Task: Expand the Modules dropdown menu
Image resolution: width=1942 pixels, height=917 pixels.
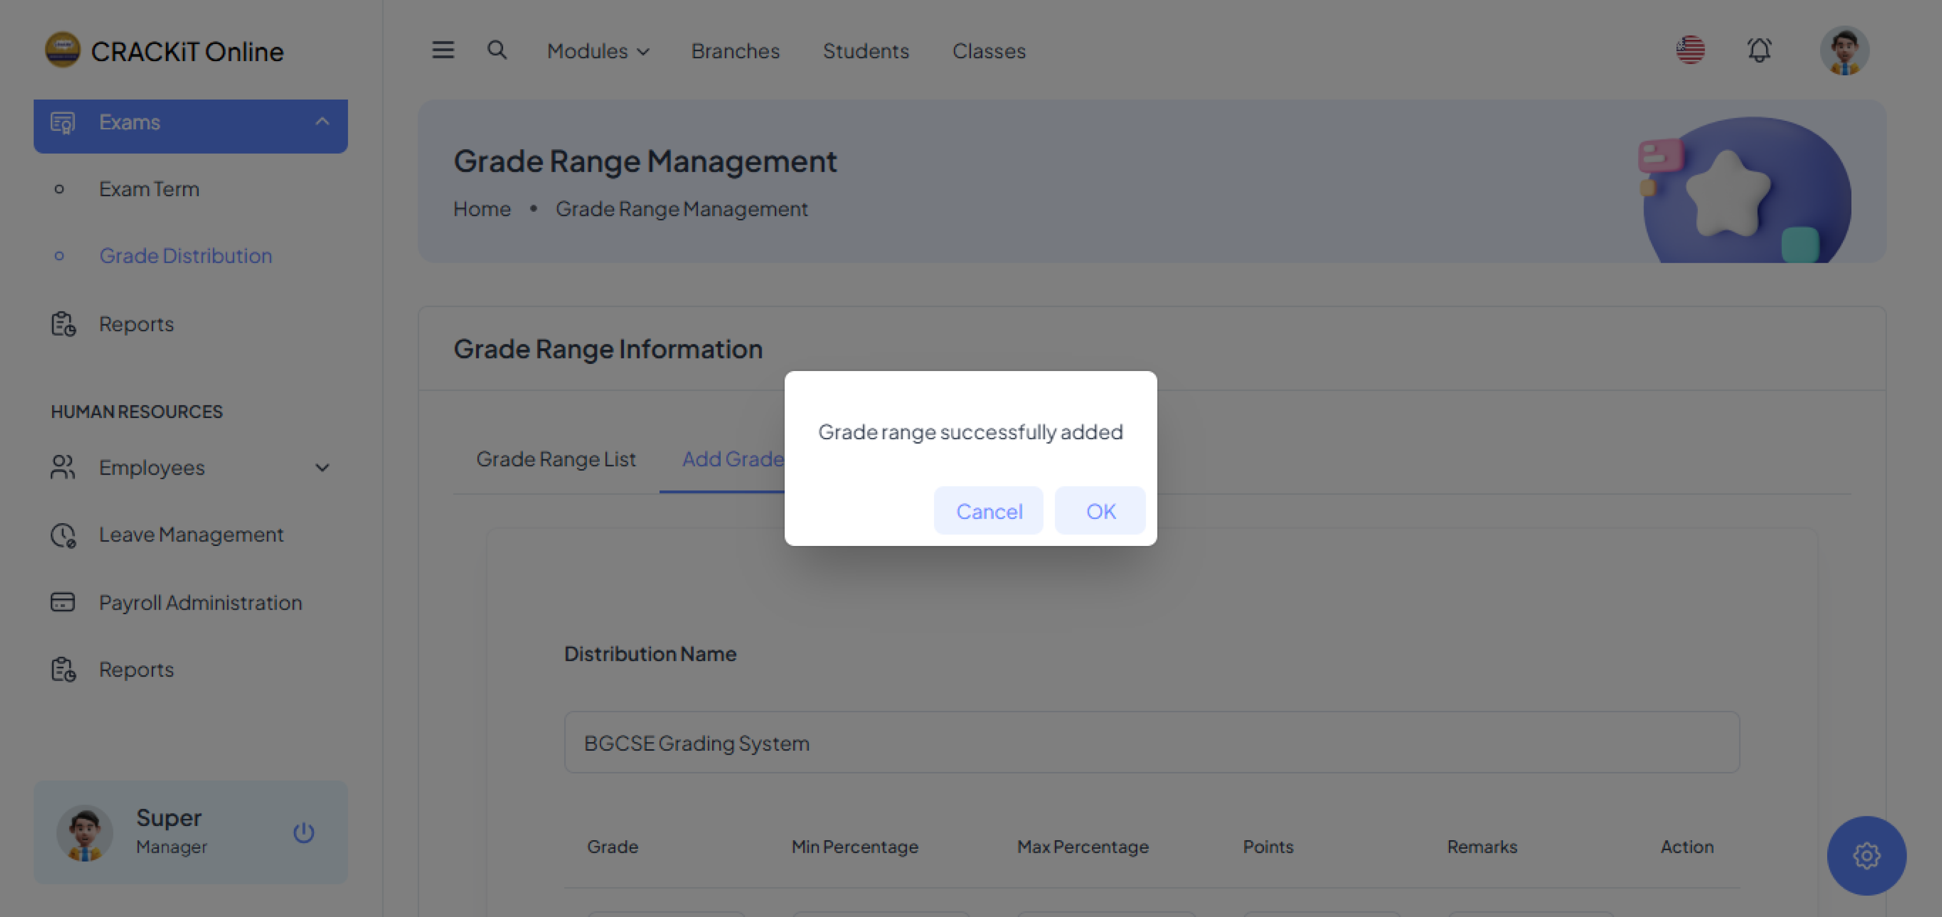Action: pos(598,51)
